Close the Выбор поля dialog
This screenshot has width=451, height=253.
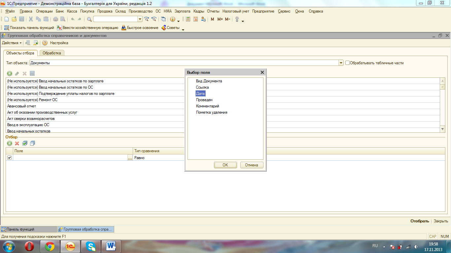(262, 72)
